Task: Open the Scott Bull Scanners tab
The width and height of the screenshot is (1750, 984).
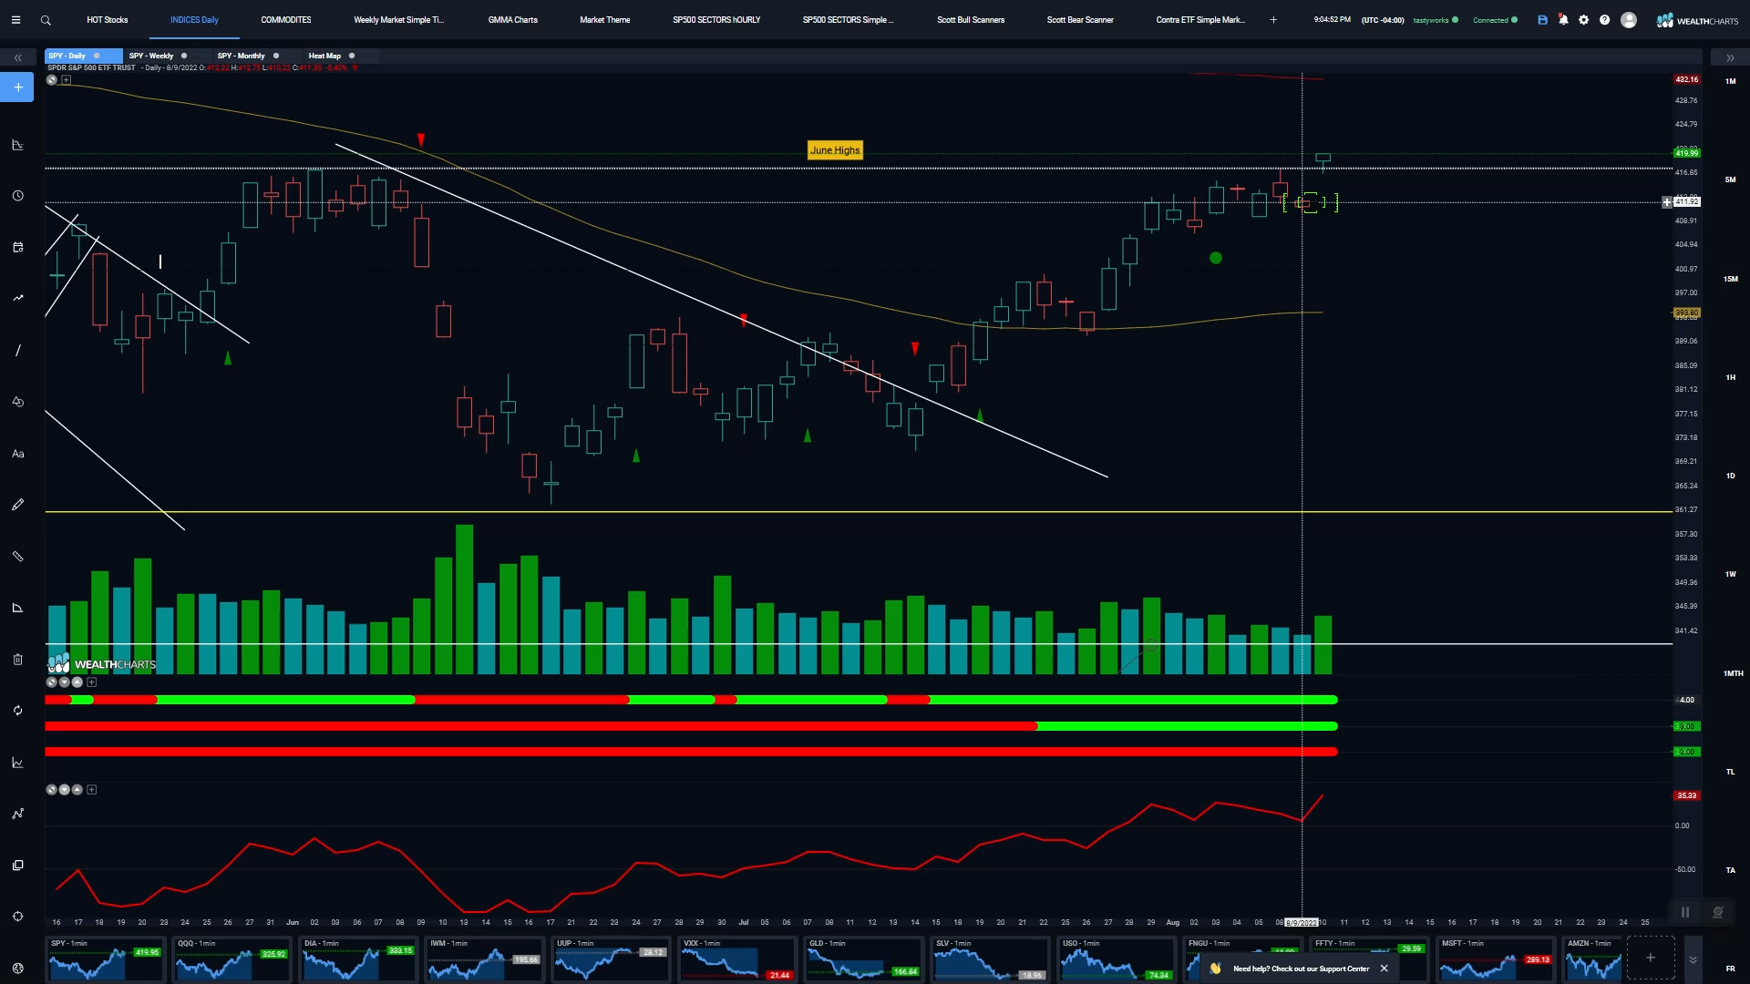Action: point(971,19)
